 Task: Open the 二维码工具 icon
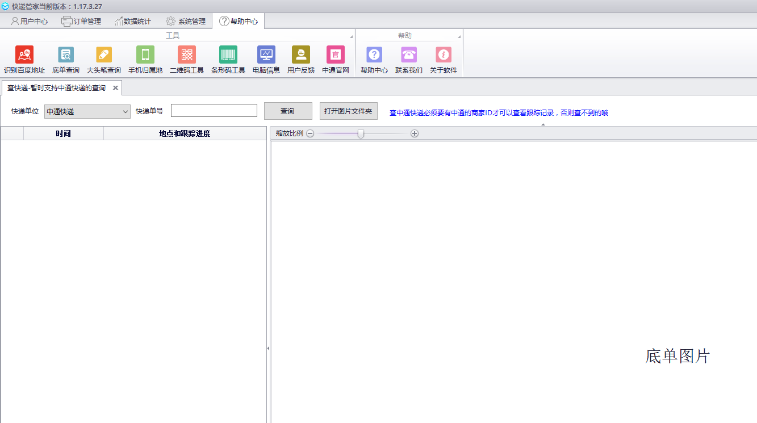[187, 55]
